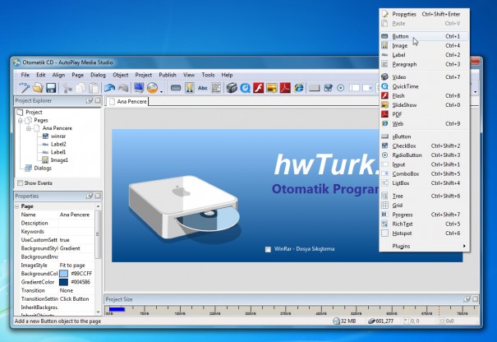Open the toolbar overflow arrow at right
Image resolution: width=497 pixels, height=342 pixels.
(x=475, y=92)
